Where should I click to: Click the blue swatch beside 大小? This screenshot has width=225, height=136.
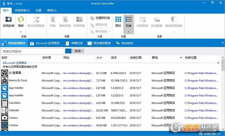point(68,51)
